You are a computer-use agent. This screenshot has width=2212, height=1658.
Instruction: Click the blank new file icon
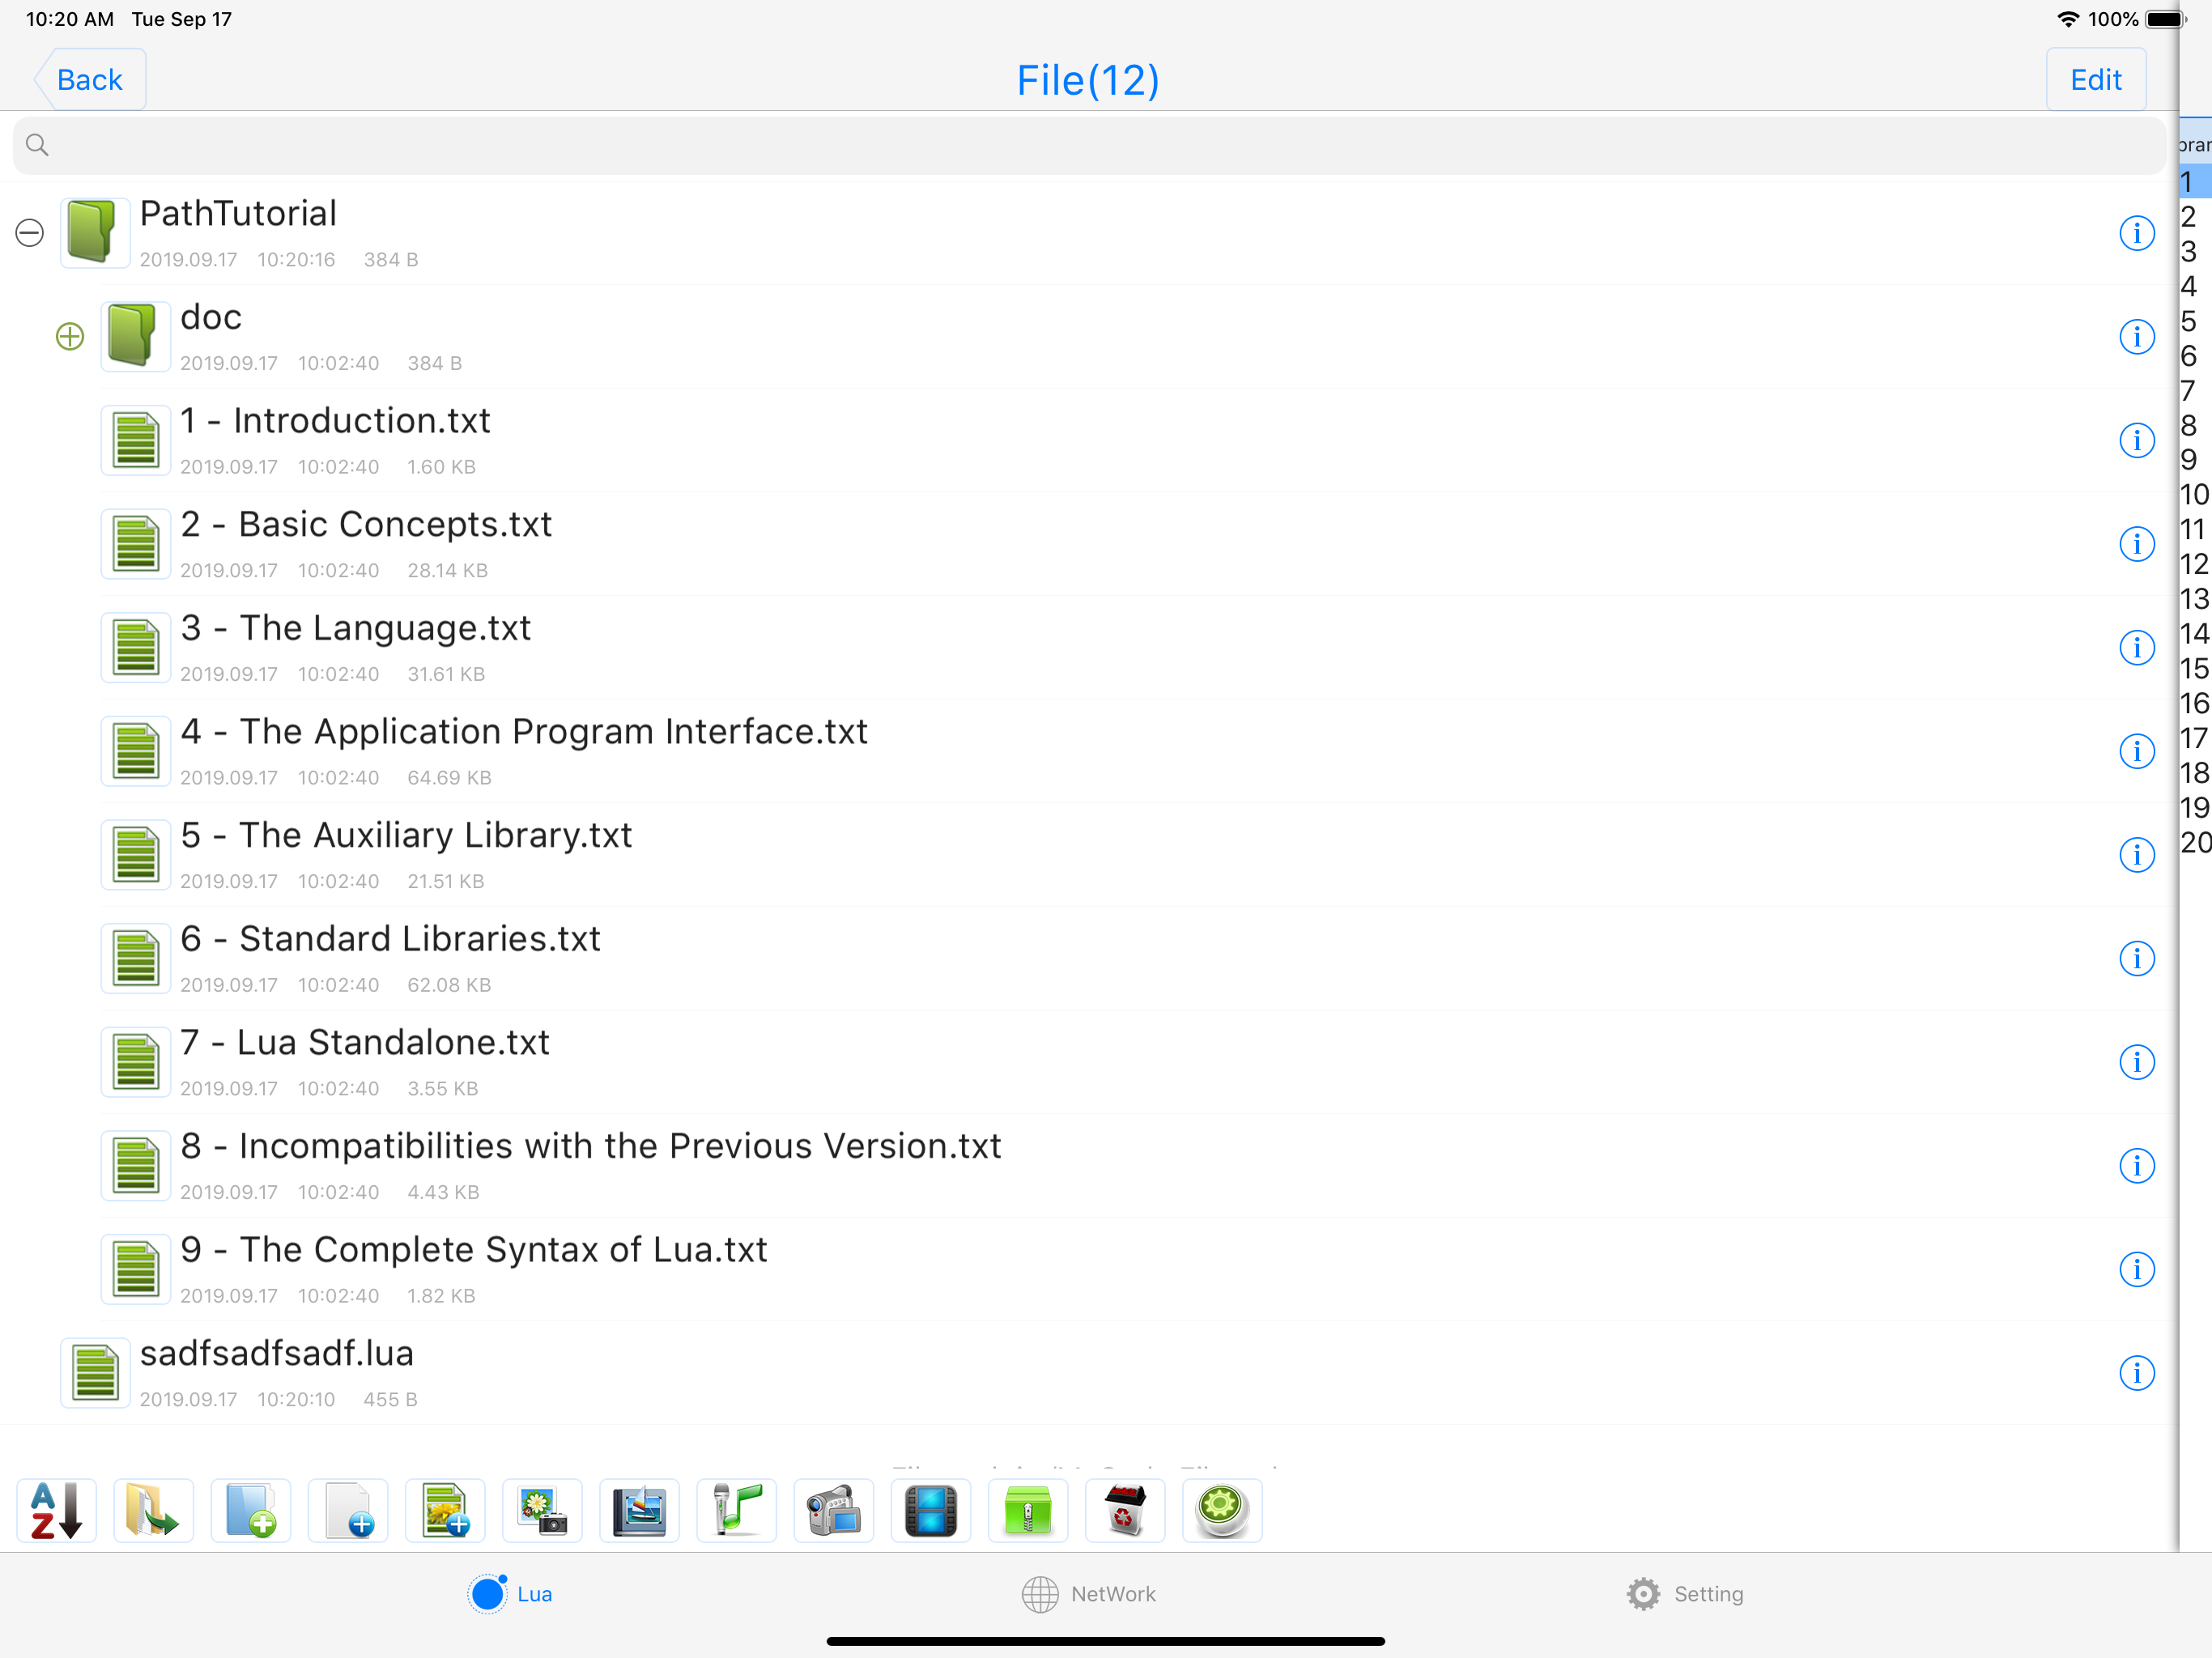(x=347, y=1510)
